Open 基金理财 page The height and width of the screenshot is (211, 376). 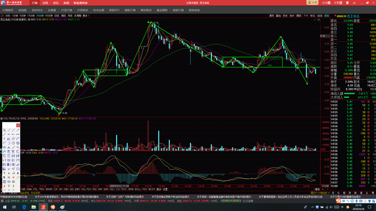coord(162,10)
